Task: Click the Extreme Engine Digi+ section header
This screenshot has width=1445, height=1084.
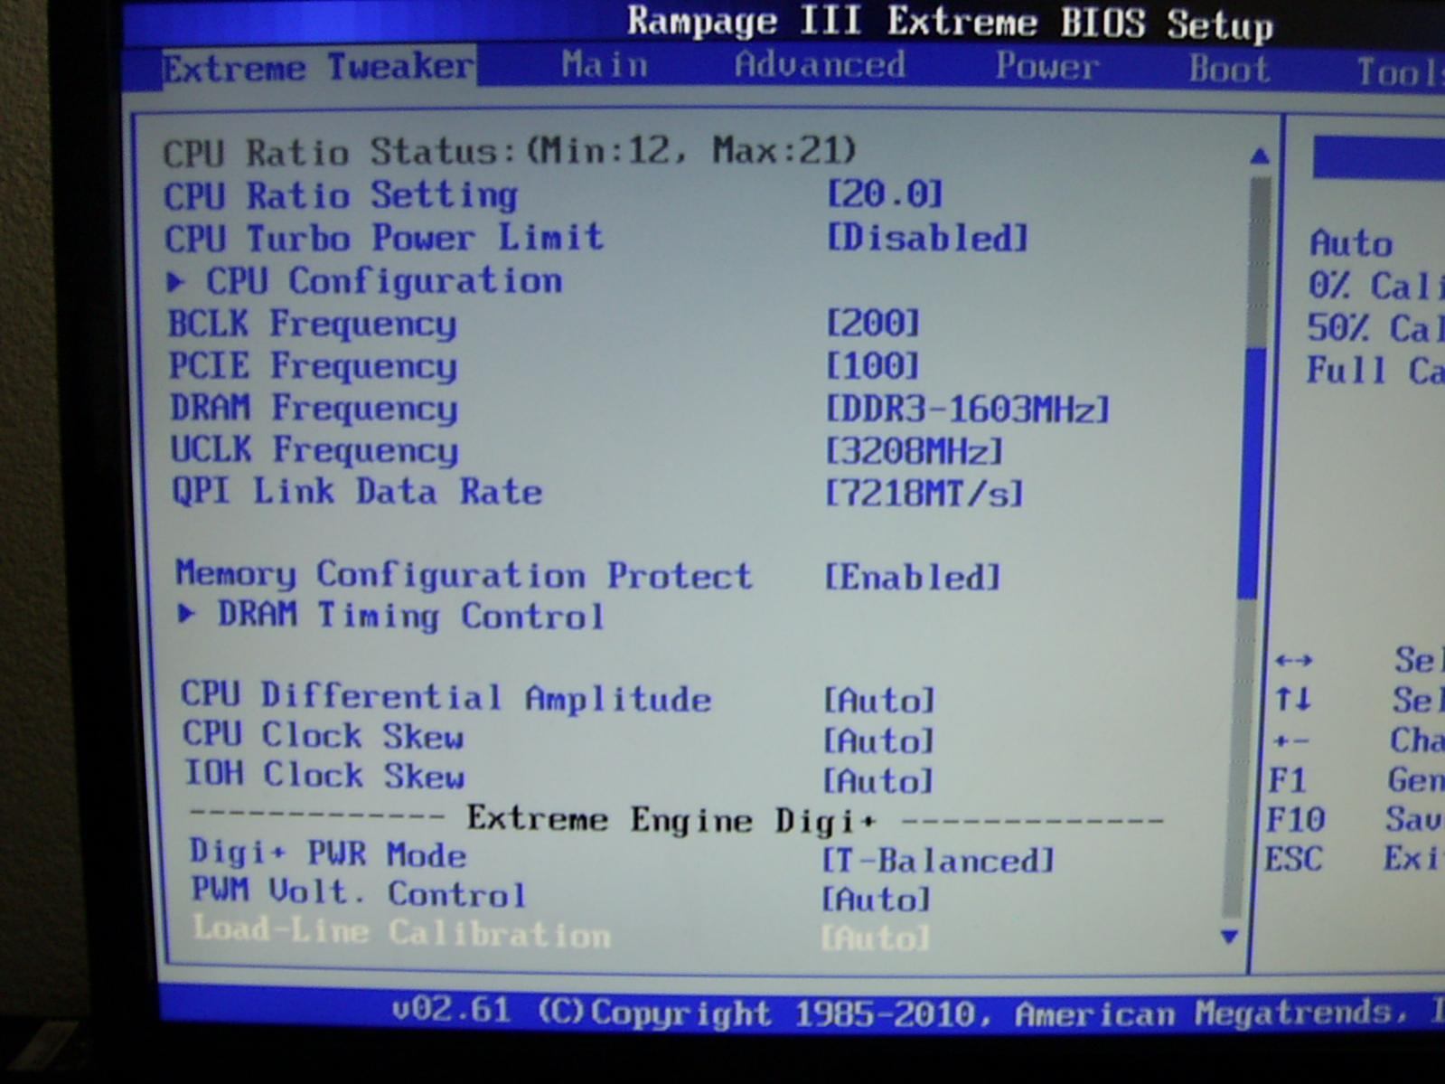Action: pyautogui.click(x=671, y=820)
